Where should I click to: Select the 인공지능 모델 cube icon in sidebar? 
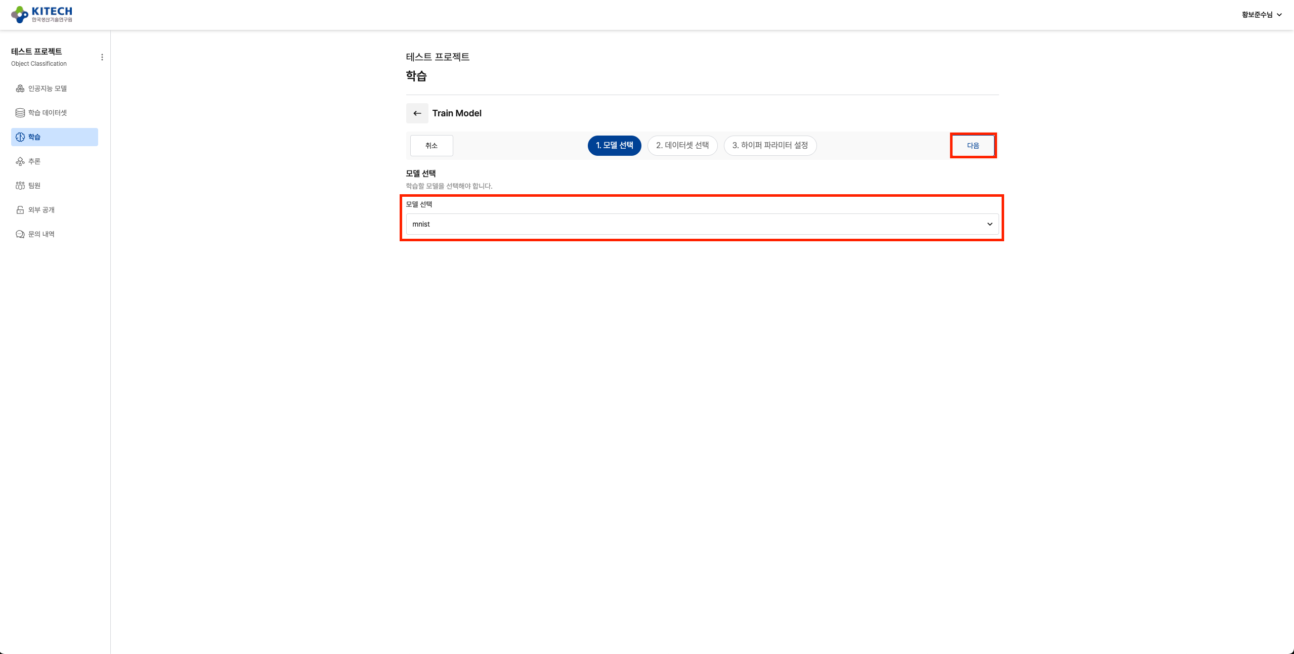20,88
